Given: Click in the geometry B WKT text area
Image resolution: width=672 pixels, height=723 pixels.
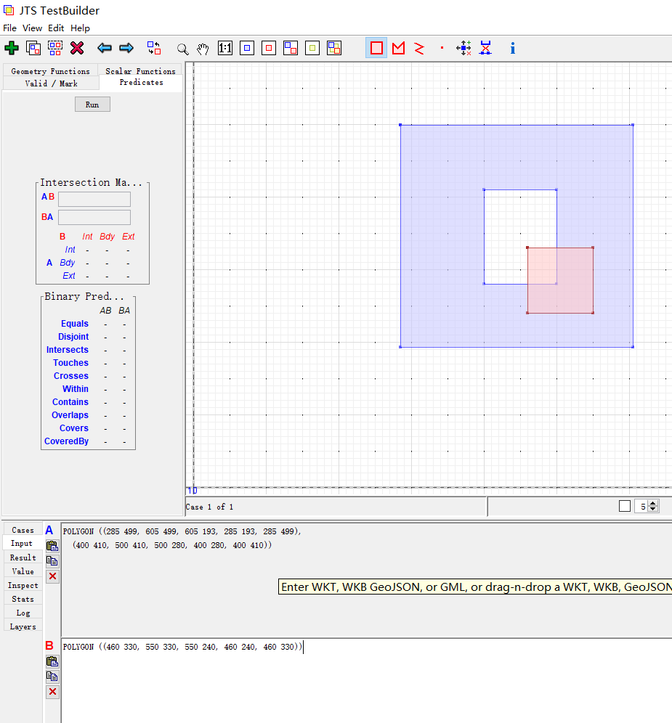Looking at the screenshot, I should tap(363, 682).
